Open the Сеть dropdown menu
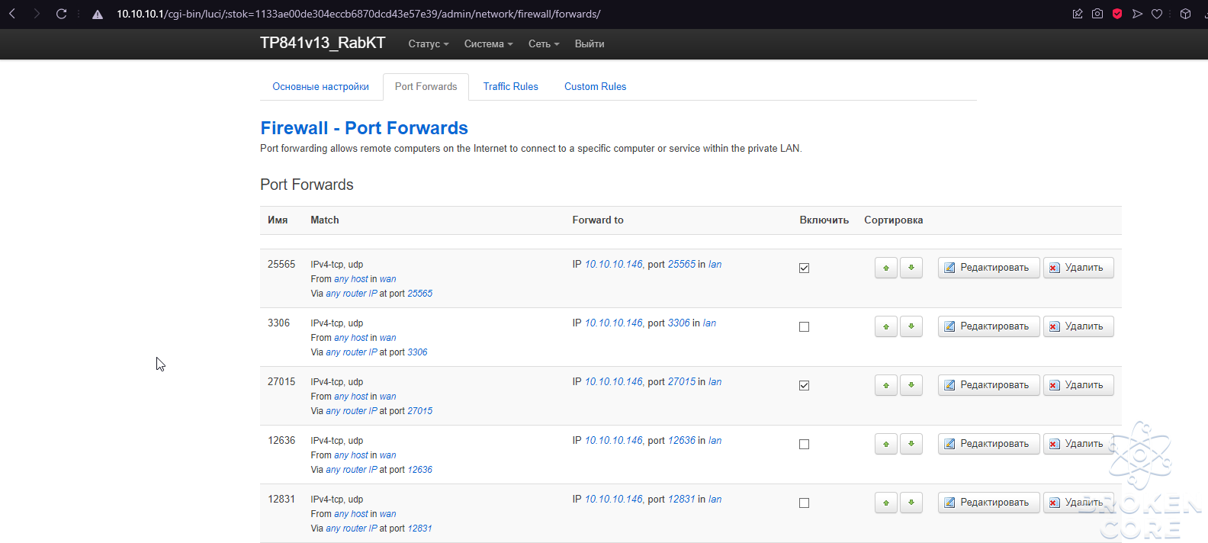Screen dimensions: 1208x543 pos(544,44)
